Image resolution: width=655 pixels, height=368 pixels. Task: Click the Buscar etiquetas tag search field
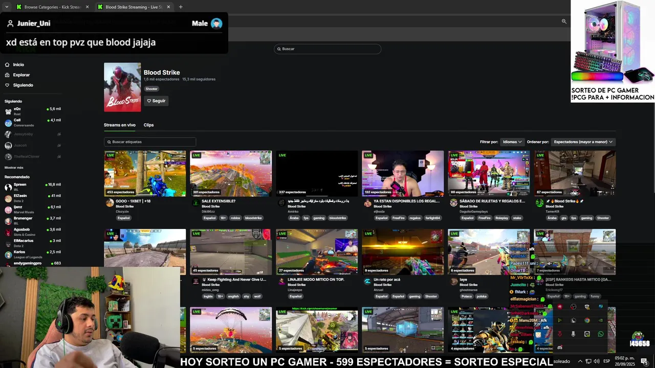pos(150,142)
